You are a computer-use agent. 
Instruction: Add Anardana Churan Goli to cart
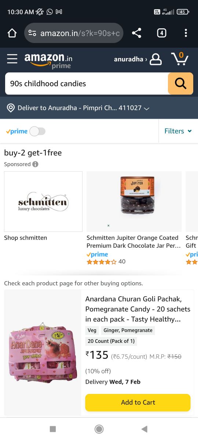[x=138, y=402]
